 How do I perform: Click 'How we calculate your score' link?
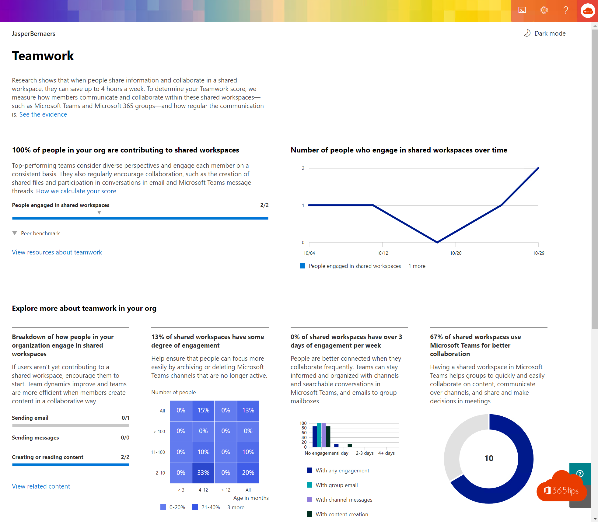(x=76, y=191)
